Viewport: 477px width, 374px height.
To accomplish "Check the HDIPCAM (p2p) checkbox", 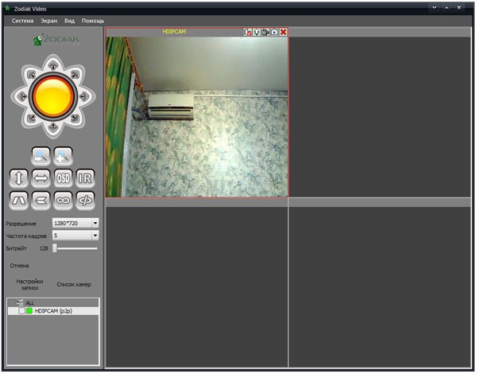I will click(21, 311).
